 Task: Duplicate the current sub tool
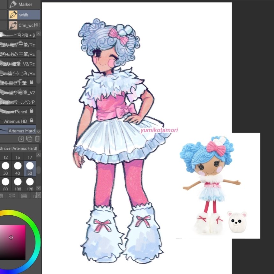point(29,139)
